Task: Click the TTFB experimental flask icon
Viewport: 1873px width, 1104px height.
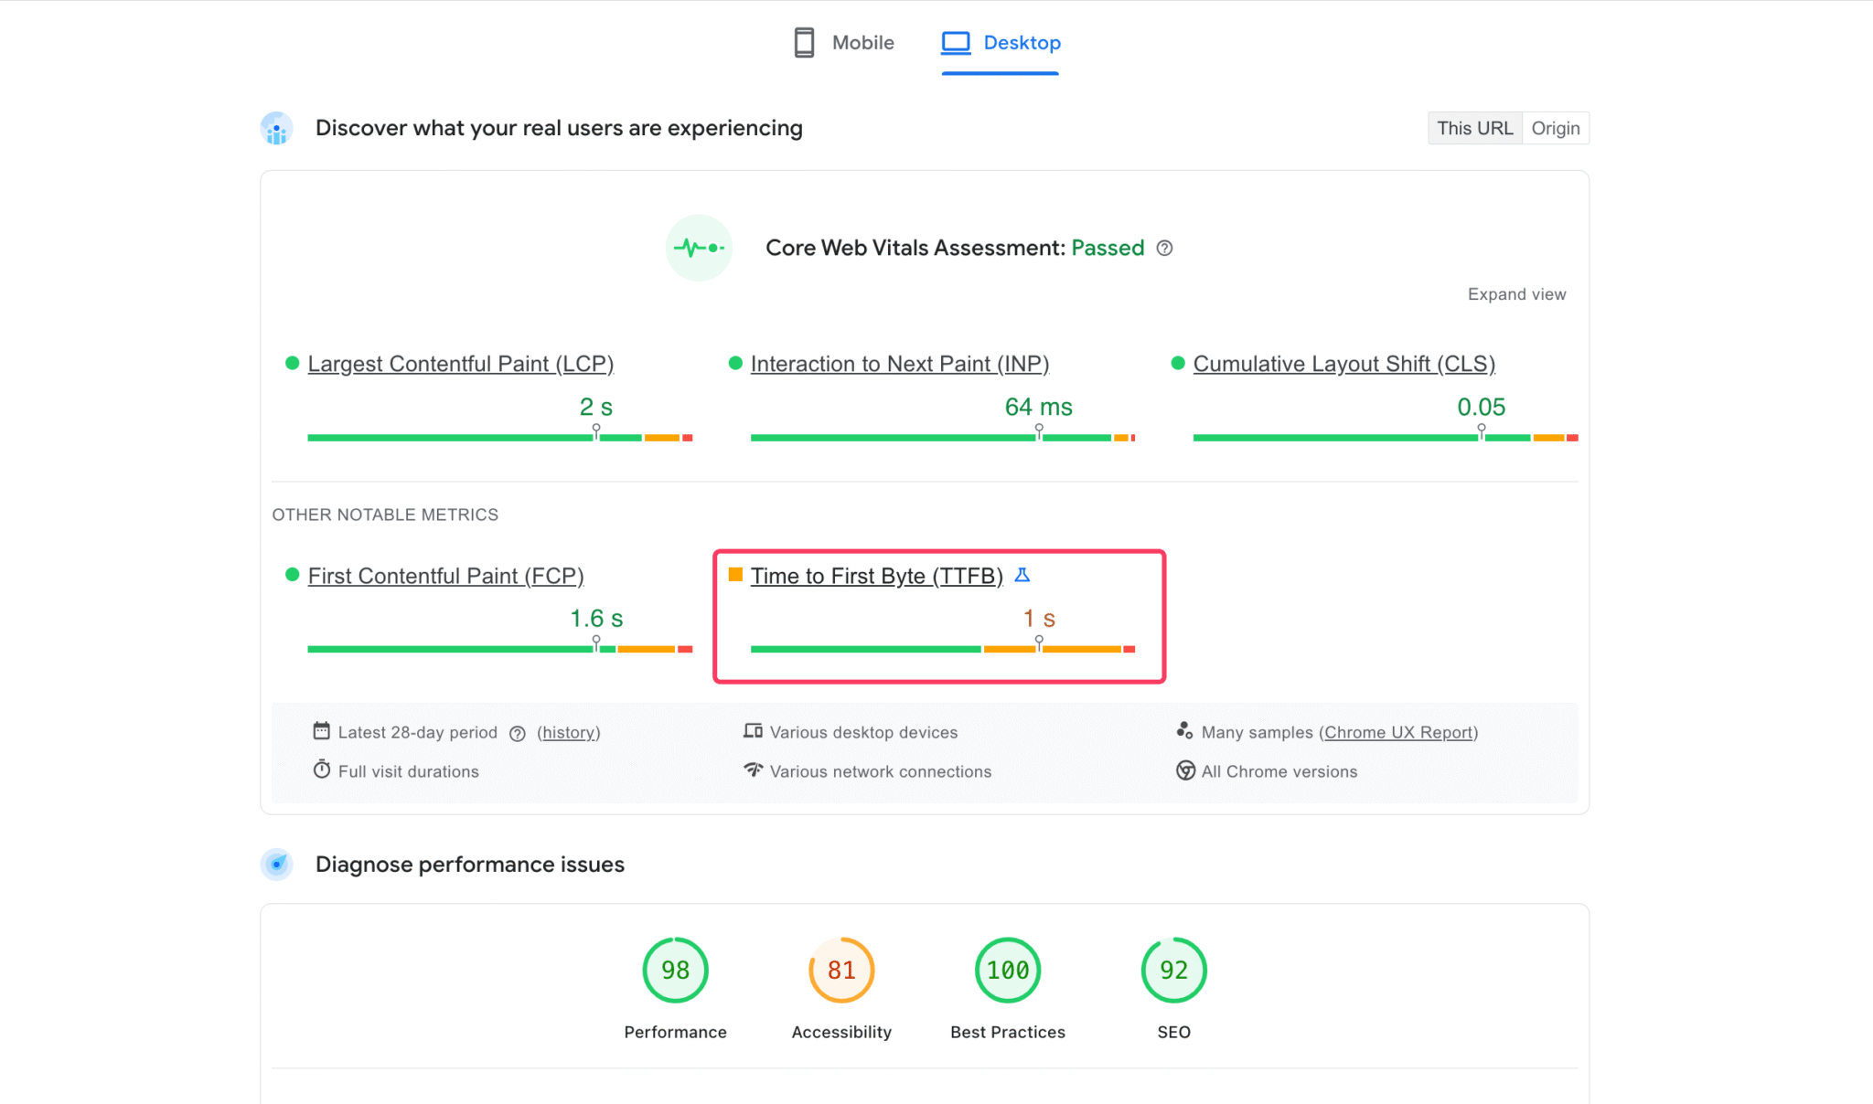Action: click(x=1022, y=576)
